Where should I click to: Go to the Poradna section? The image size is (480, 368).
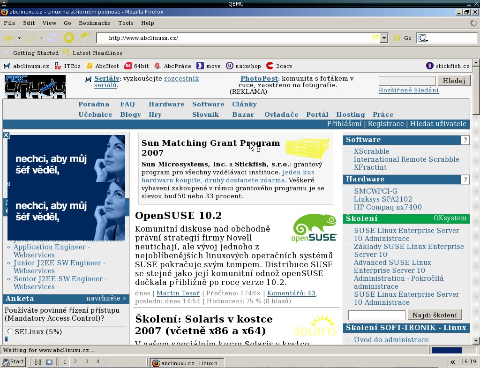(94, 104)
